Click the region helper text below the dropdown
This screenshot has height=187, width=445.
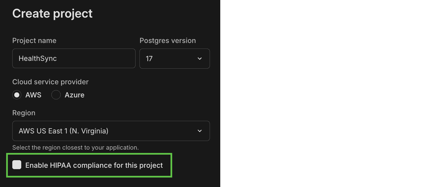(75, 147)
